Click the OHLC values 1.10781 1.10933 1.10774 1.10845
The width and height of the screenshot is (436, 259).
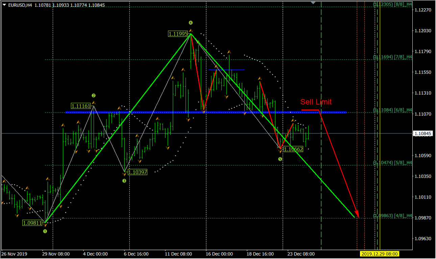pyautogui.click(x=70, y=5)
